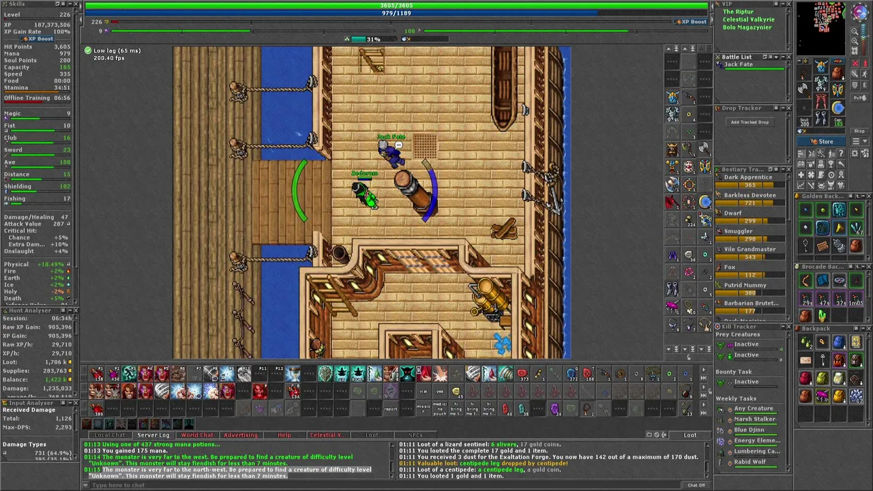Viewport: 873px width, 491px height.
Task: Select the boots equipment slot
Action: [821, 118]
